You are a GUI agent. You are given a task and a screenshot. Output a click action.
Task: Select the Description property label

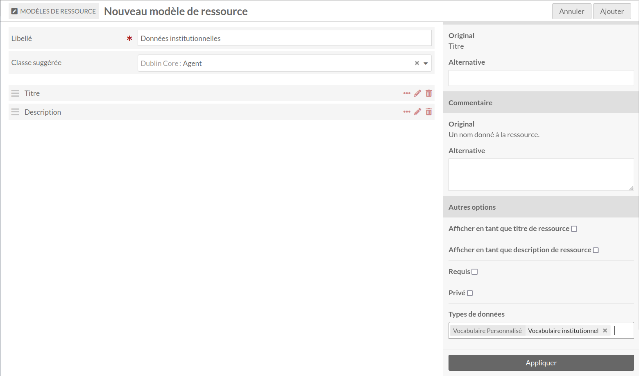(43, 112)
